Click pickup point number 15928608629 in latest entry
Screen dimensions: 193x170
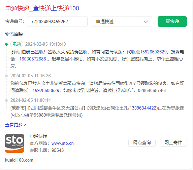point(153,52)
